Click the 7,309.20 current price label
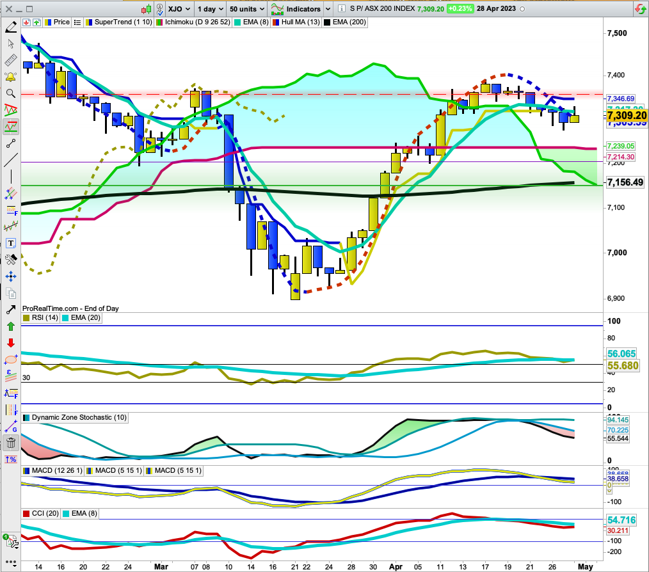 point(627,115)
